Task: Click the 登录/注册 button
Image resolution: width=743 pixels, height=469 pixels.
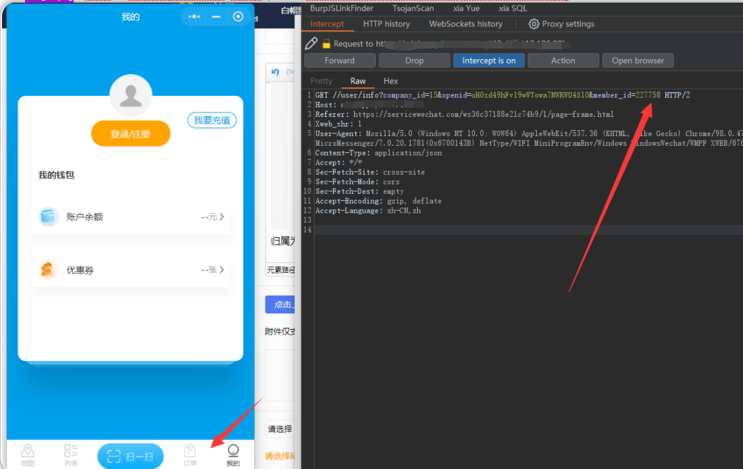Action: (131, 134)
